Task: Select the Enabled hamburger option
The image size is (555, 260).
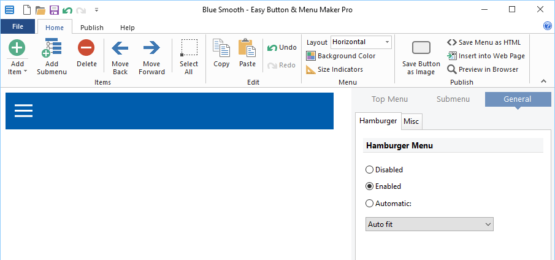Action: coord(369,186)
